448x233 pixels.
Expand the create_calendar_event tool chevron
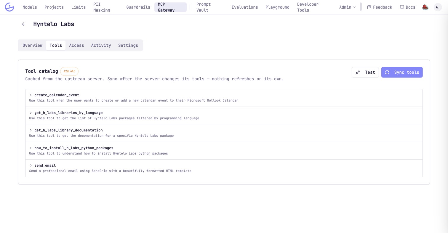[31, 95]
